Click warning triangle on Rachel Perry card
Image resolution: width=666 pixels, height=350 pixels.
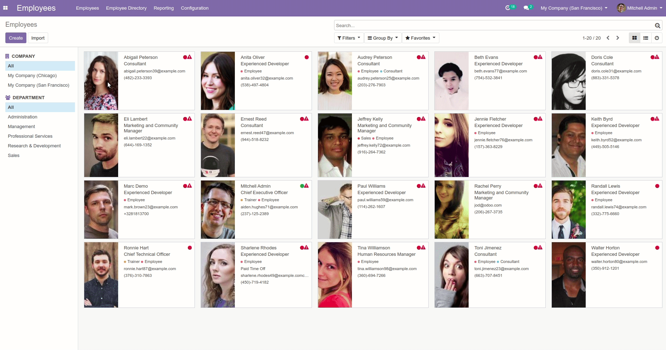coord(540,186)
